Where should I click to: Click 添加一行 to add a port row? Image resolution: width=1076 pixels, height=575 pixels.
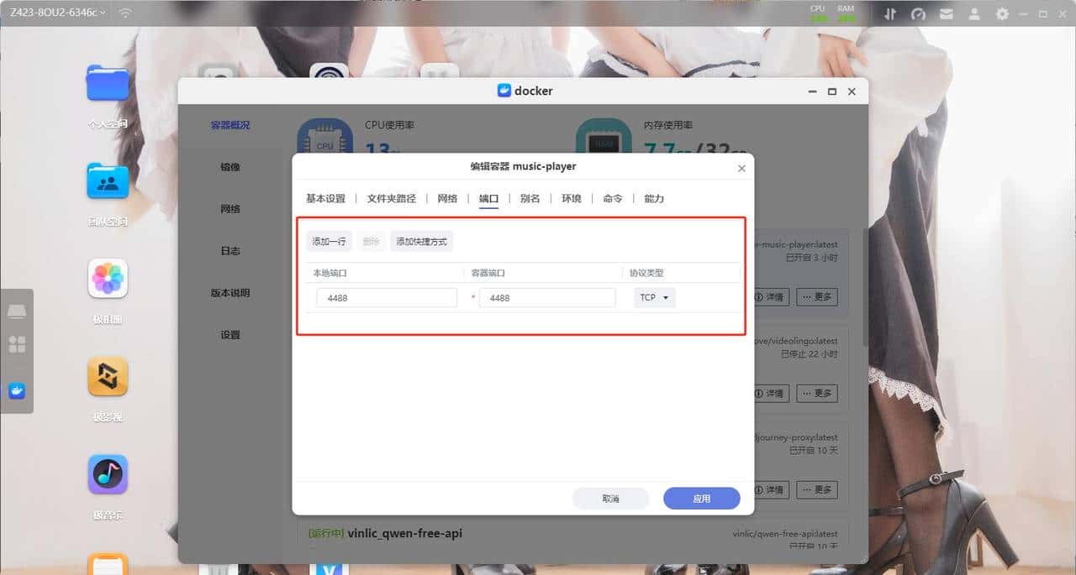(329, 240)
